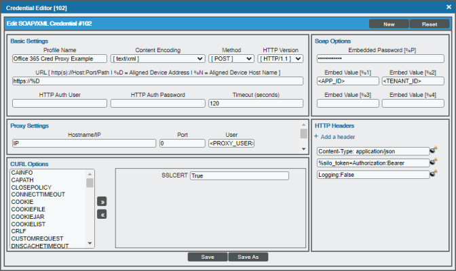Click the New button

coord(389,24)
